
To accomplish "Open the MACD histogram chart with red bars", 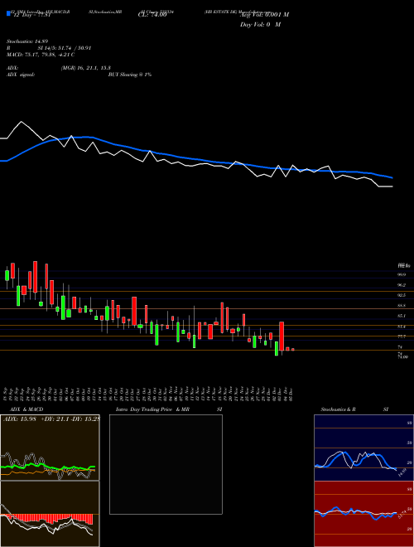I will click(50, 514).
